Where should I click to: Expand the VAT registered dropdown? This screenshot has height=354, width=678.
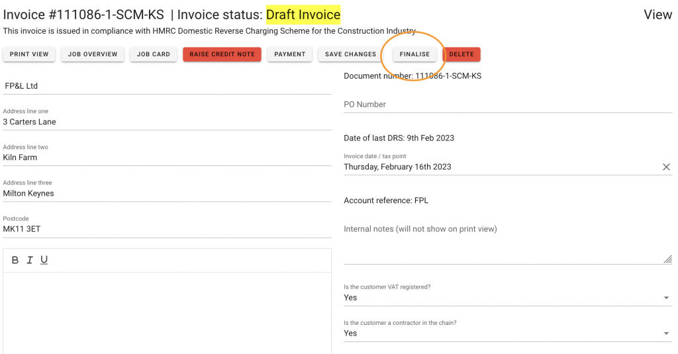click(666, 298)
